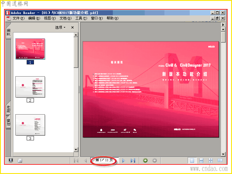Select page 2 thumbnail
232x174 pixels.
click(30, 87)
